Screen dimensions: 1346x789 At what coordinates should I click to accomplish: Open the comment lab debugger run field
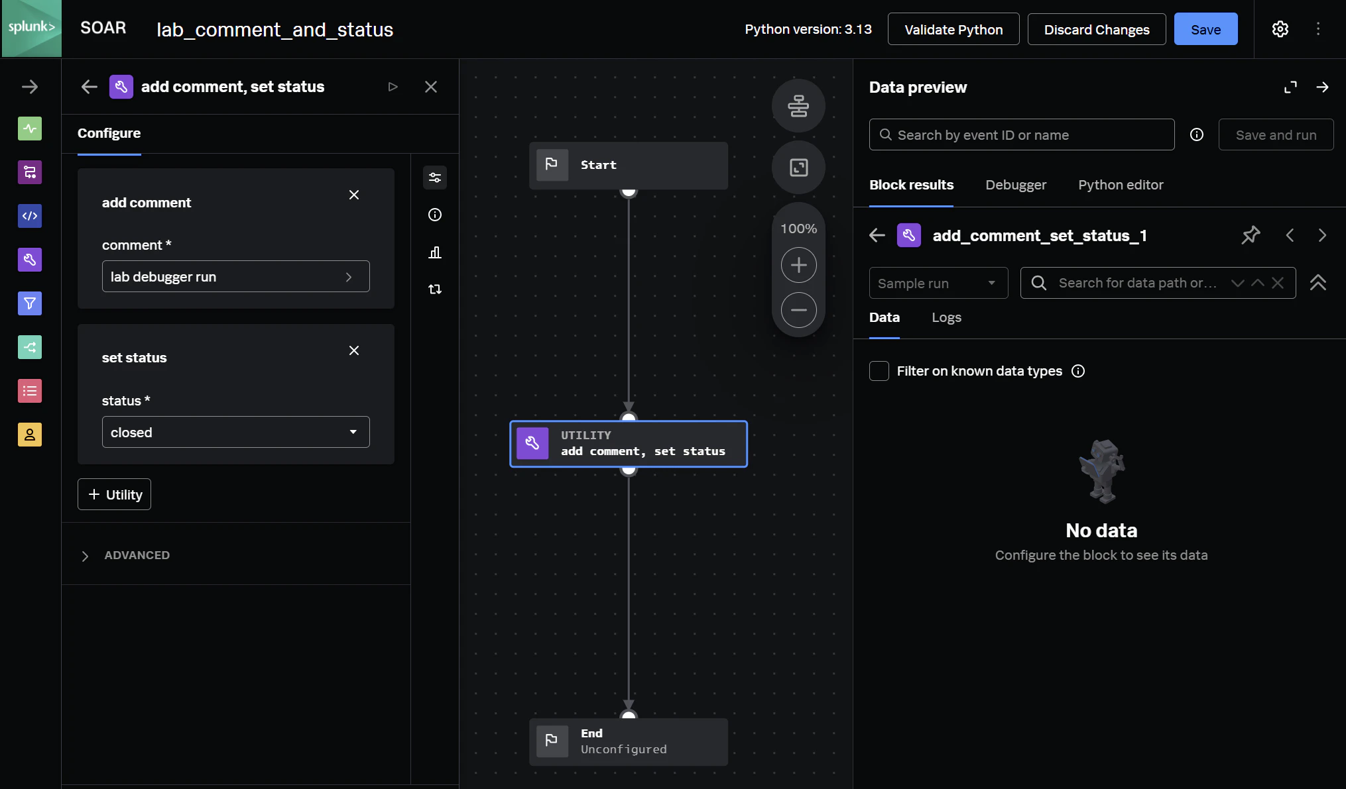pos(236,276)
